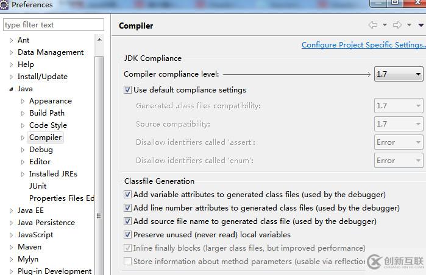Screen dimensions: 426x275
Task: Click the type filter text field
Action: pyautogui.click(x=54, y=25)
